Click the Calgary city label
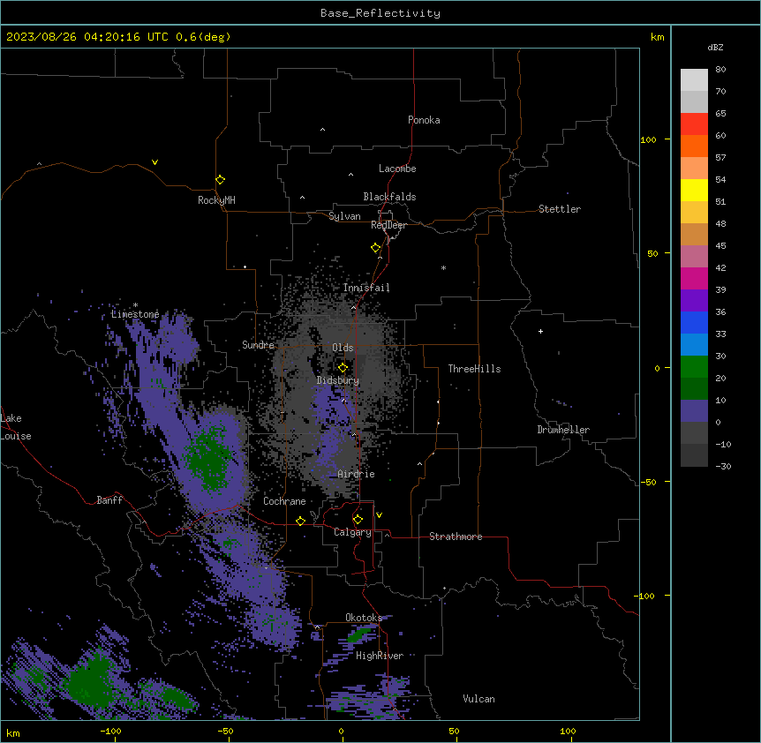This screenshot has height=743, width=761. pyautogui.click(x=352, y=532)
